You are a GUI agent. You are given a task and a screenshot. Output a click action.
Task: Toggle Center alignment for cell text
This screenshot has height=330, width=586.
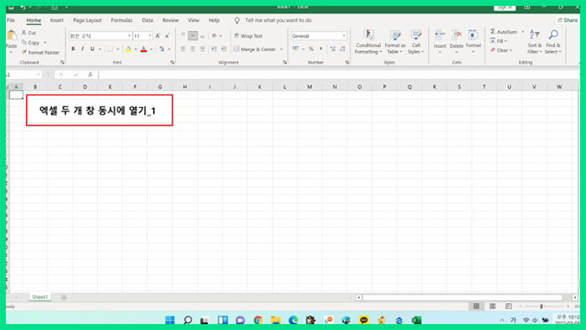[x=193, y=49]
